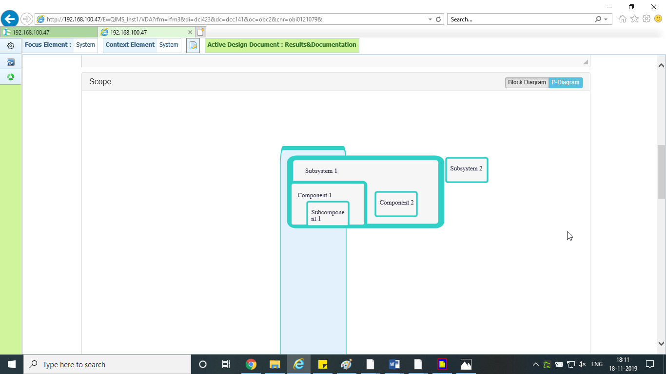This screenshot has width=666, height=374.
Task: Select the Component 2 block
Action: point(396,204)
